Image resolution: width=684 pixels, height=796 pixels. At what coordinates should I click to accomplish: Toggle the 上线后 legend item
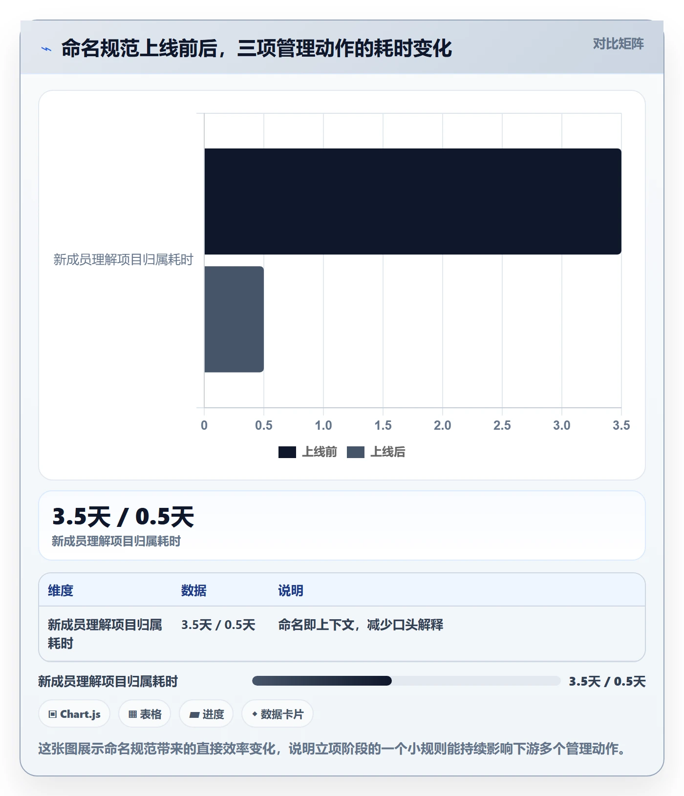pos(376,452)
